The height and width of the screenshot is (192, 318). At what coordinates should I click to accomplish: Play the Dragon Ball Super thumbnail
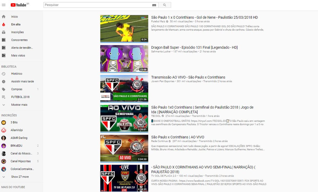(124, 58)
